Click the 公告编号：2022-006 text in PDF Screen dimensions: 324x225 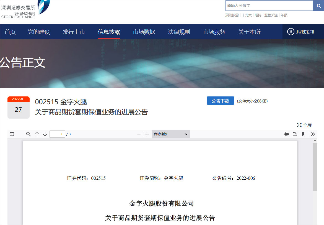click(234, 178)
